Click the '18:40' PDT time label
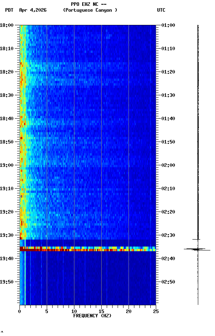The image size is (215, 336). (7, 119)
